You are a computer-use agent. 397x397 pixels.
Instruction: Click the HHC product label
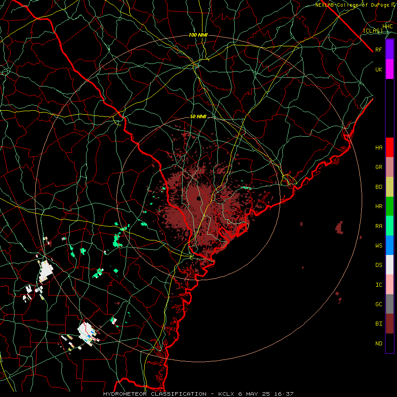tap(388, 26)
